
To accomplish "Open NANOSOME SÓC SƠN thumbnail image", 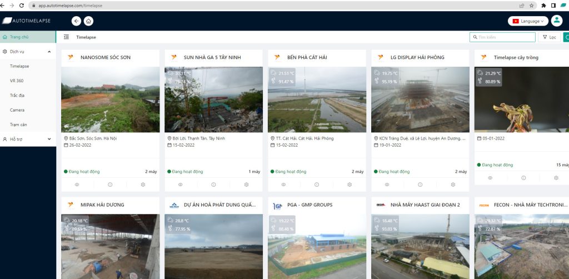I will (x=111, y=99).
